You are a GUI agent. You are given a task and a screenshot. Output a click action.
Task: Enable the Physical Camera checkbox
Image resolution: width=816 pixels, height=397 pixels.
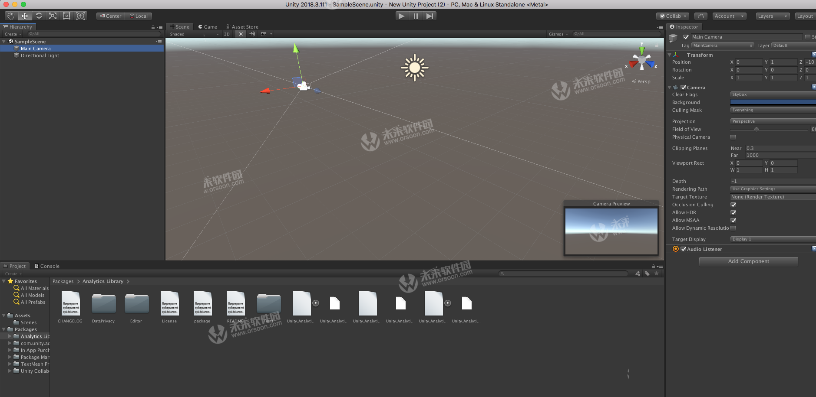point(733,137)
